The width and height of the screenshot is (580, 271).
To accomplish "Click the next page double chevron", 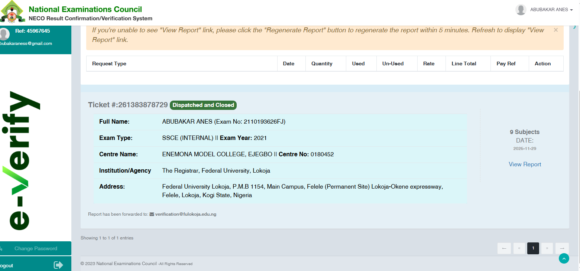I will 547,248.
